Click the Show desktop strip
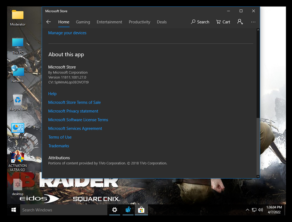Viewport: 292px width, 222px height. (x=285, y=210)
